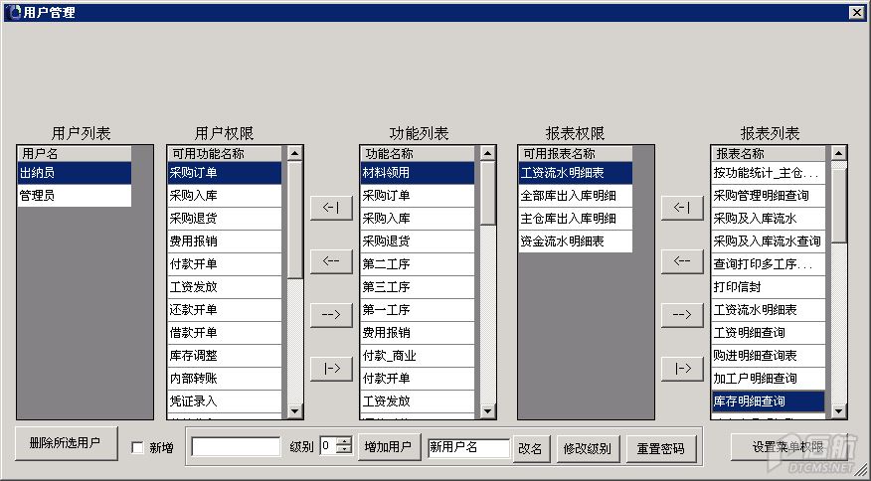Click the 修改级别 button

(x=588, y=448)
